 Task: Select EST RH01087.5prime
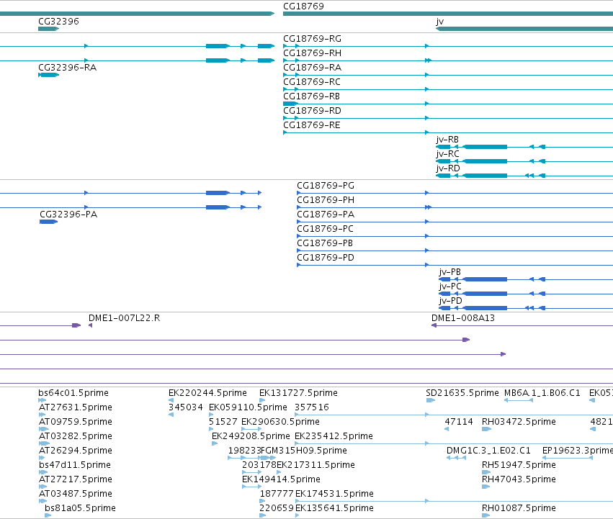click(519, 508)
